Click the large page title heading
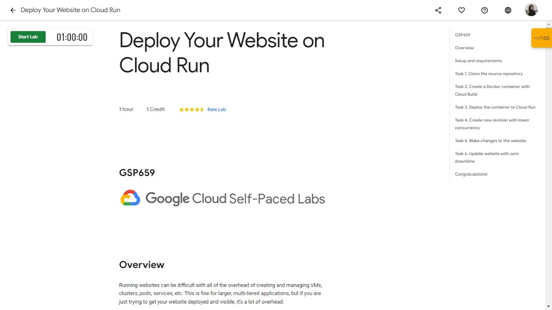The width and height of the screenshot is (552, 310). click(x=222, y=53)
